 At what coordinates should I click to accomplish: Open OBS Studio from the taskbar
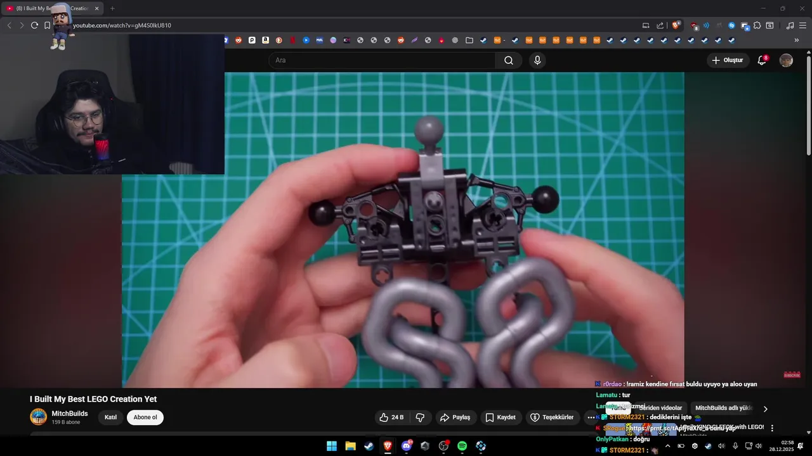443,446
